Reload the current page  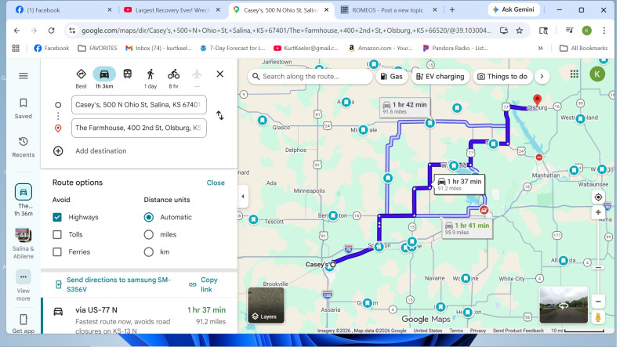(51, 31)
